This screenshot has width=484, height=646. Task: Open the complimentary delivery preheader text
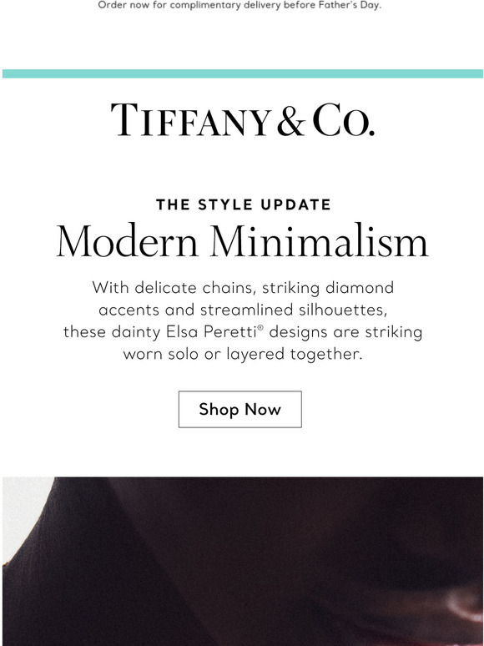coord(239,5)
